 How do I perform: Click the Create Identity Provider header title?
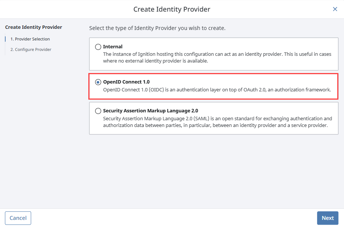point(172,9)
